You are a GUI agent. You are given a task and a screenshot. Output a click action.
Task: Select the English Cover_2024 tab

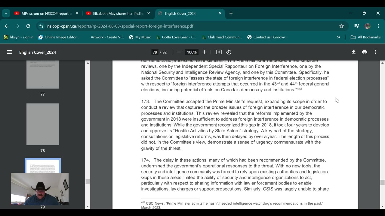click(x=189, y=13)
